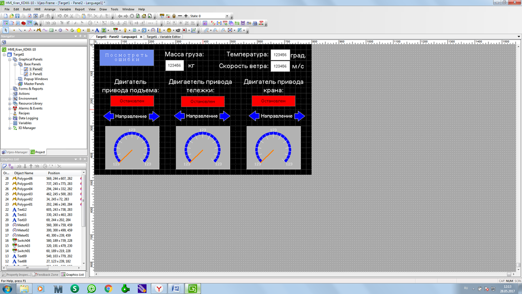Screen dimensions: 522x294
Task: Click right blue arrow under крана motor
Action: coord(299,116)
